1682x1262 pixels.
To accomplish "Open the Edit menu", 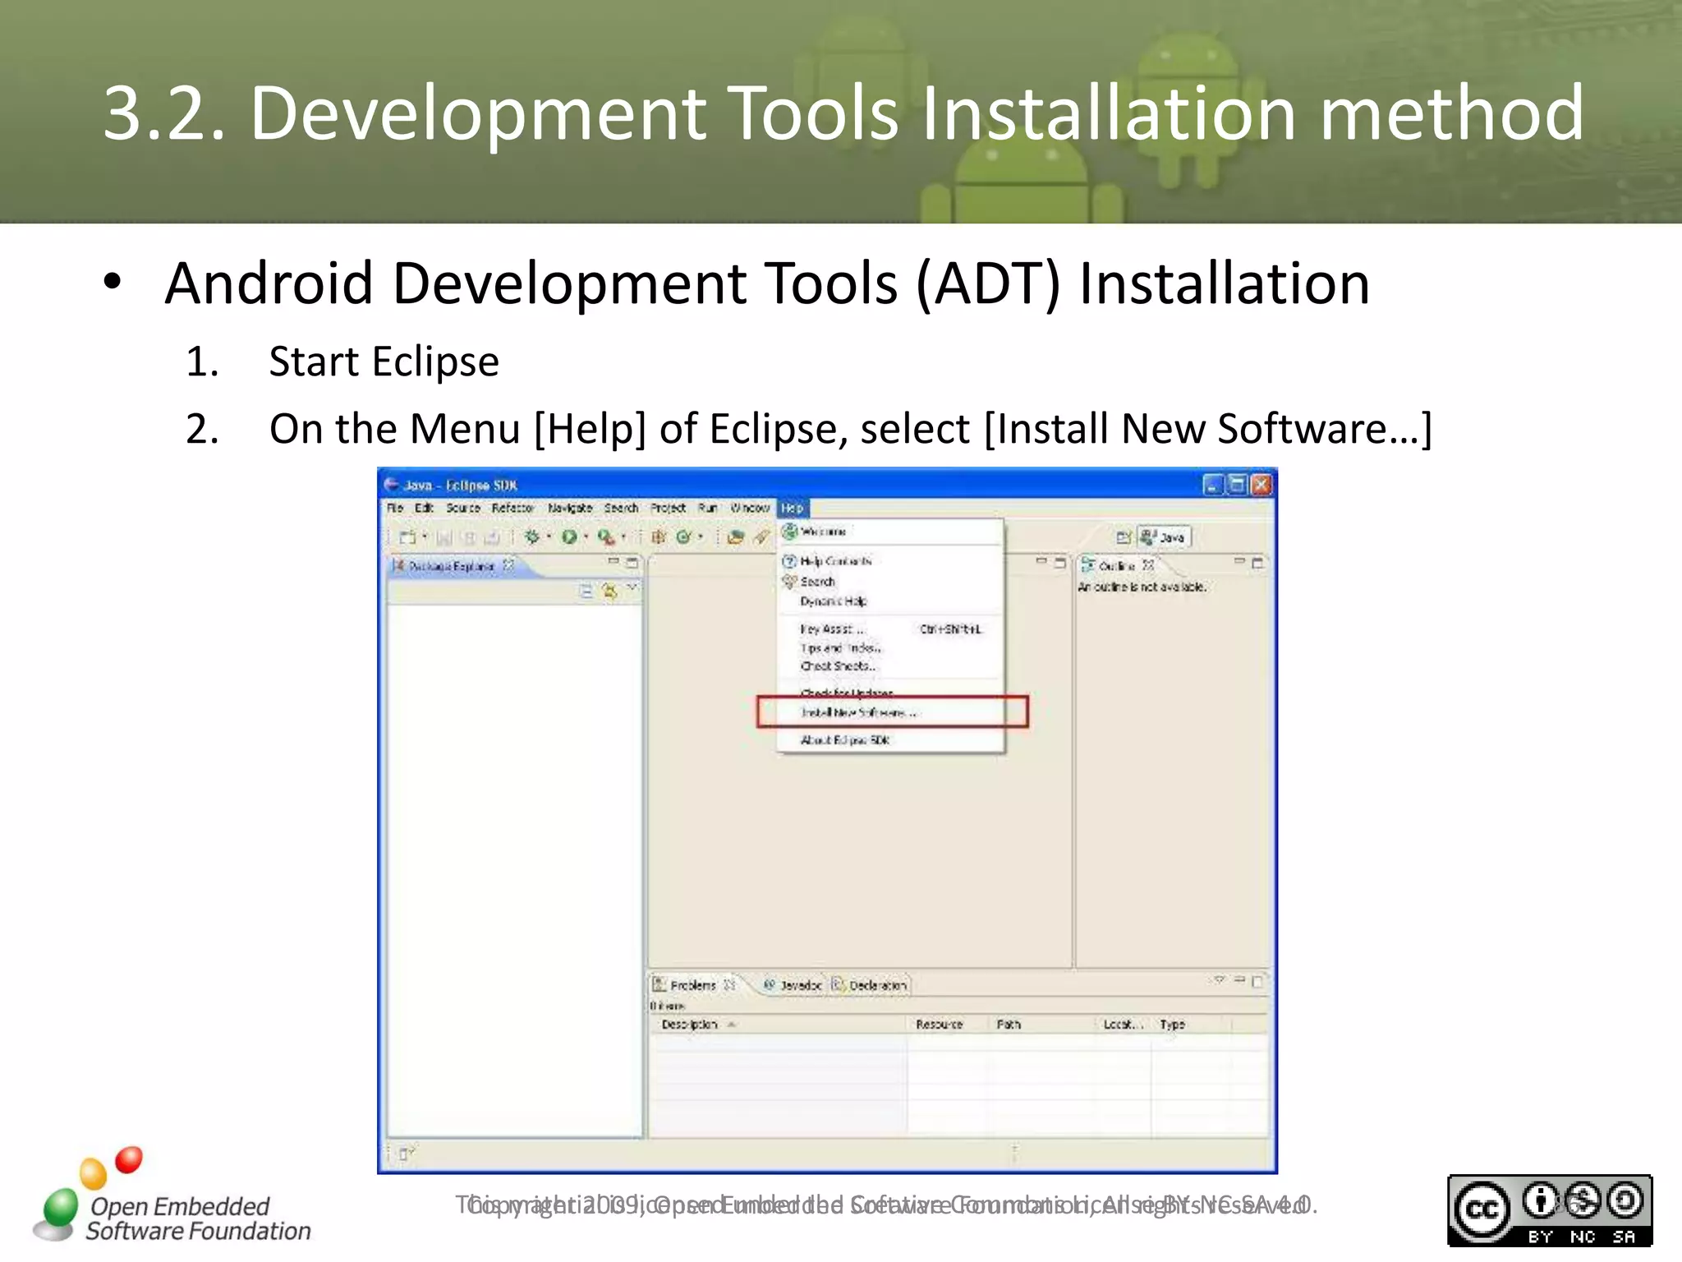I will pyautogui.click(x=424, y=508).
